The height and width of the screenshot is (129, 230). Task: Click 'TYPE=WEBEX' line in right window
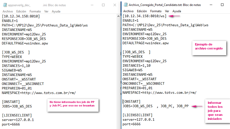click(x=133, y=57)
